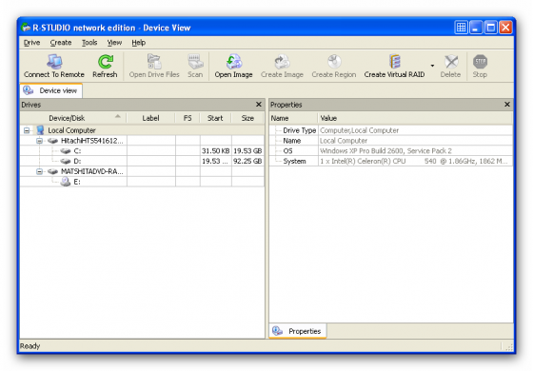Click the Delete toolbar icon
Screen dimensions: 533x371
451,62
